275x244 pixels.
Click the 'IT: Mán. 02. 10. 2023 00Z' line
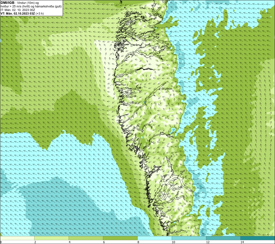18,10
